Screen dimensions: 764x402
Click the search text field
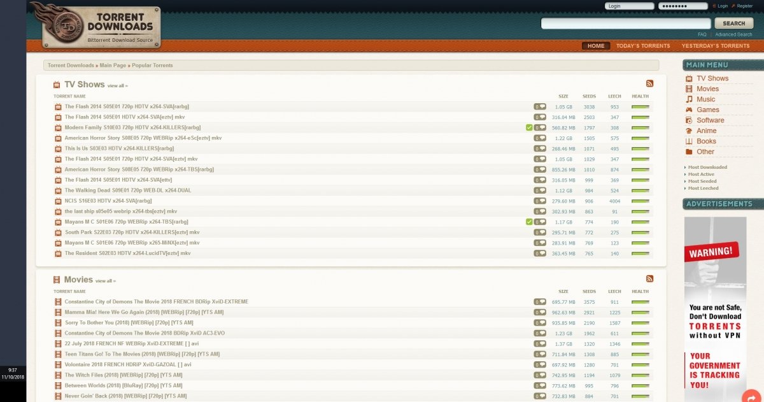pos(626,24)
